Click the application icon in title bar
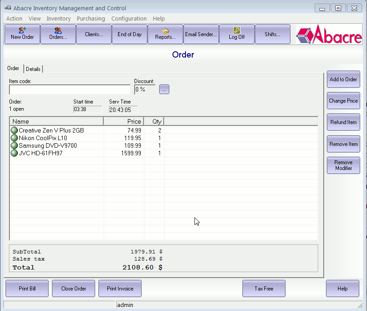 click(x=8, y=8)
